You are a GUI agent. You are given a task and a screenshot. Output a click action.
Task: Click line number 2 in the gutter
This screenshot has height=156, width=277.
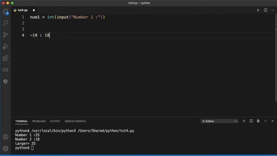click(23, 23)
